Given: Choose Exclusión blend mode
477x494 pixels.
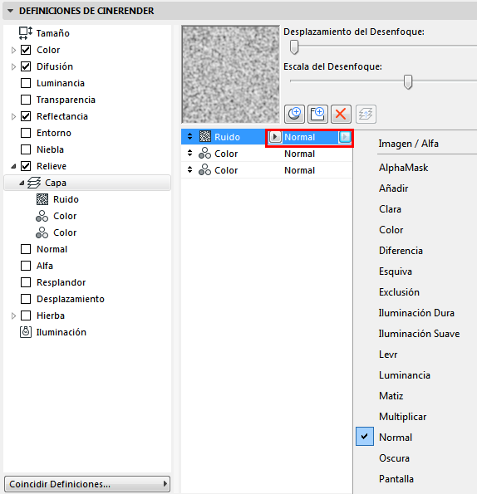Looking at the screenshot, I should coord(399,292).
